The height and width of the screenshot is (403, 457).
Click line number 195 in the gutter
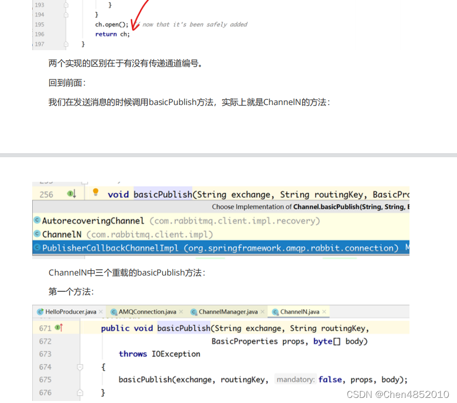tap(40, 25)
